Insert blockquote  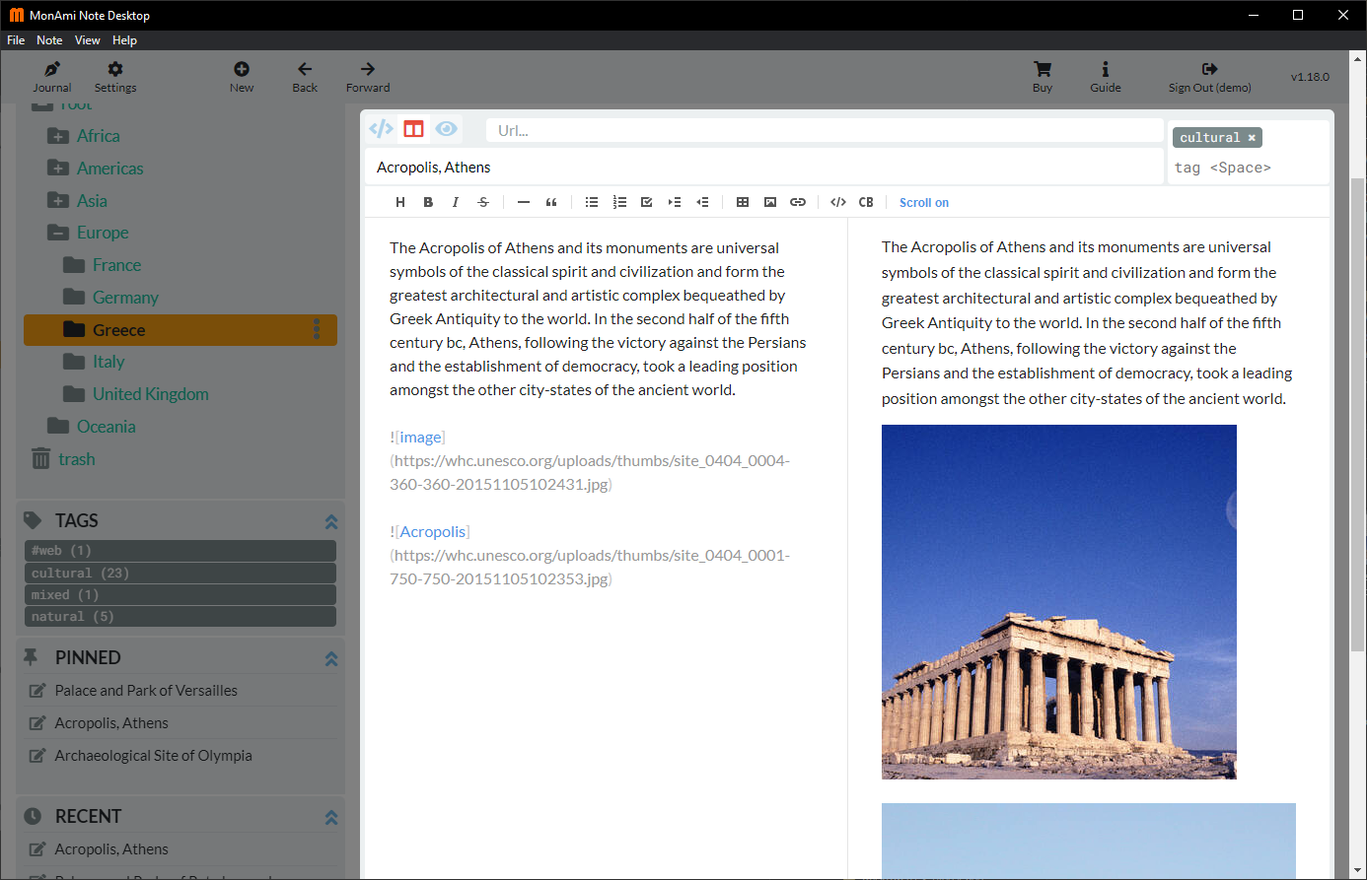pos(551,202)
